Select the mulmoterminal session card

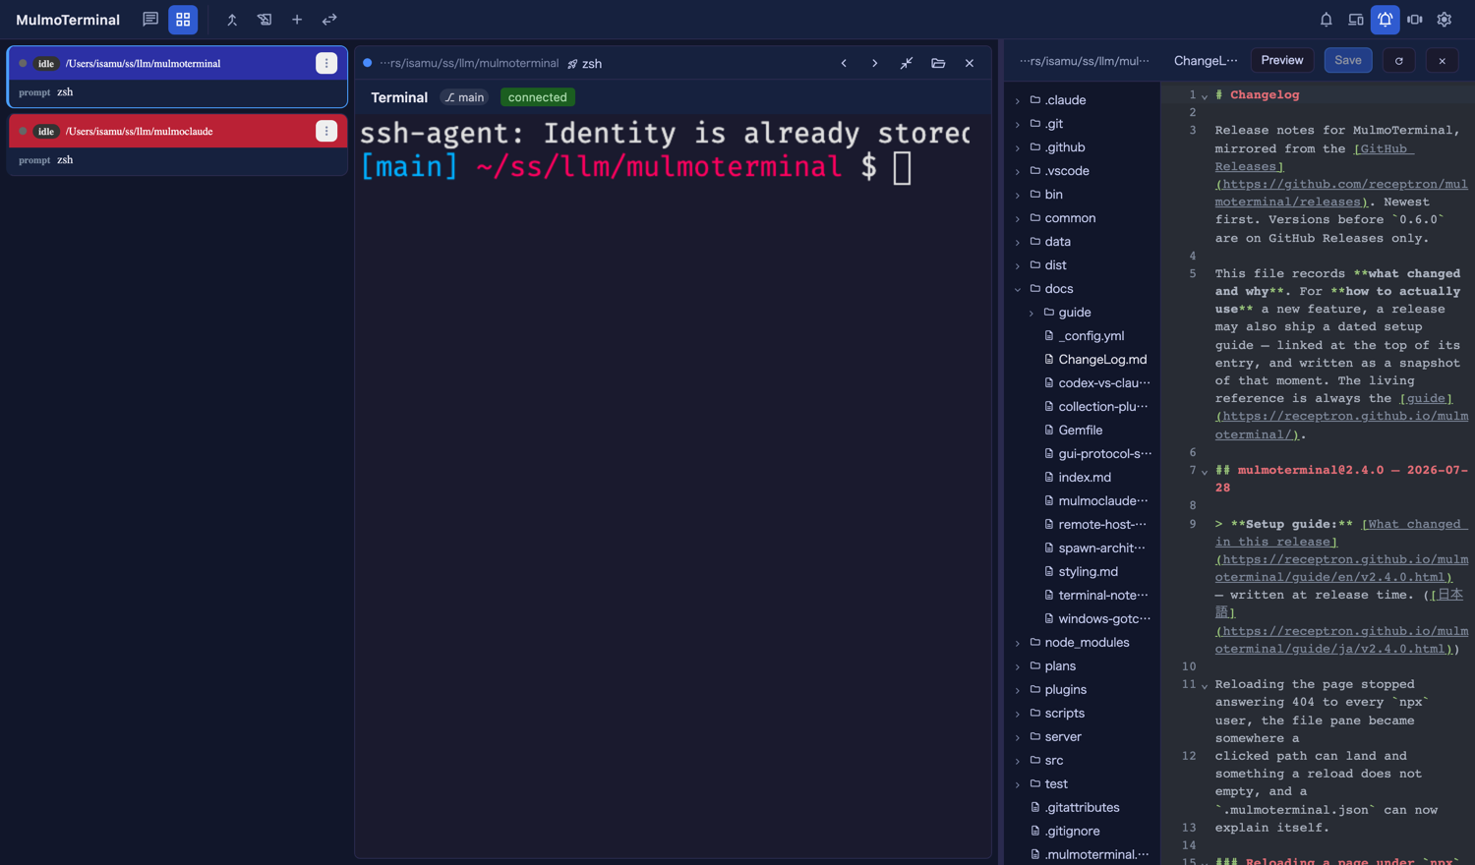(177, 77)
